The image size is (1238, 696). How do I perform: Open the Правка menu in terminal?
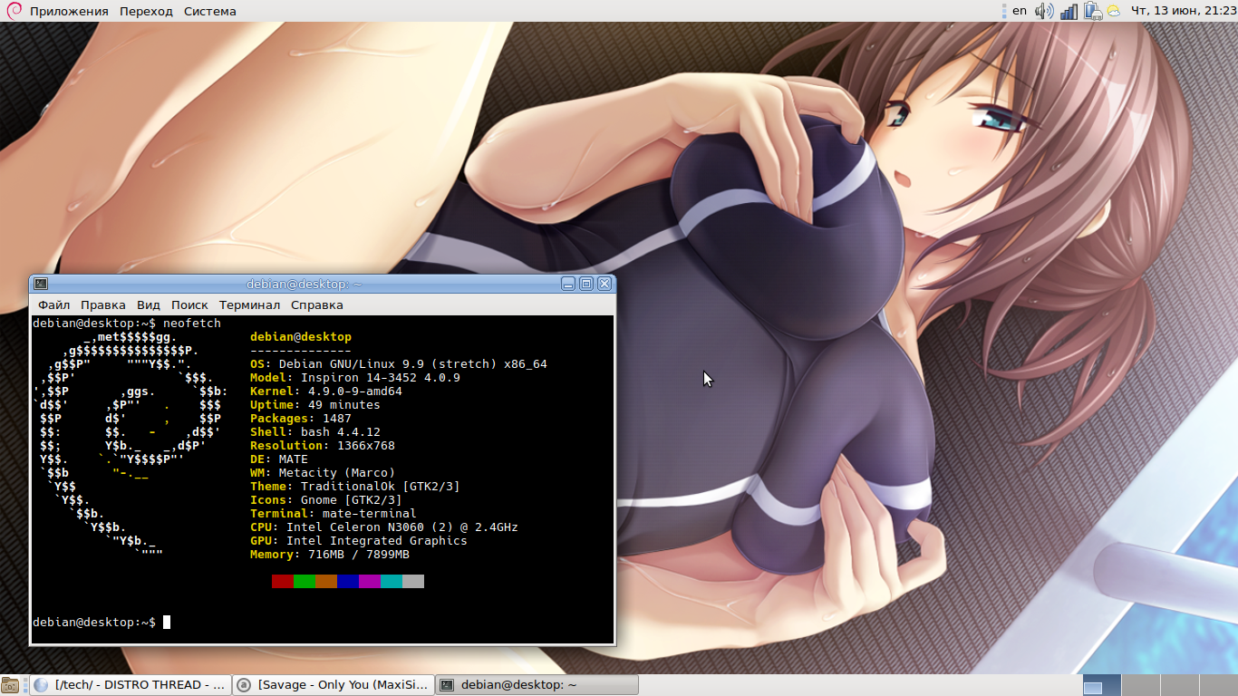102,305
